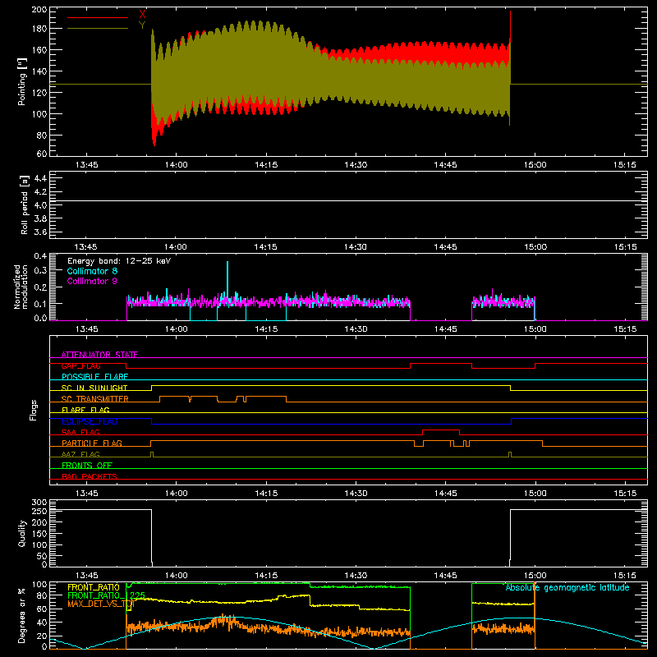This screenshot has height=657, width=657.
Task: Click the red spike ending the Pointing trace
Action: point(510,25)
